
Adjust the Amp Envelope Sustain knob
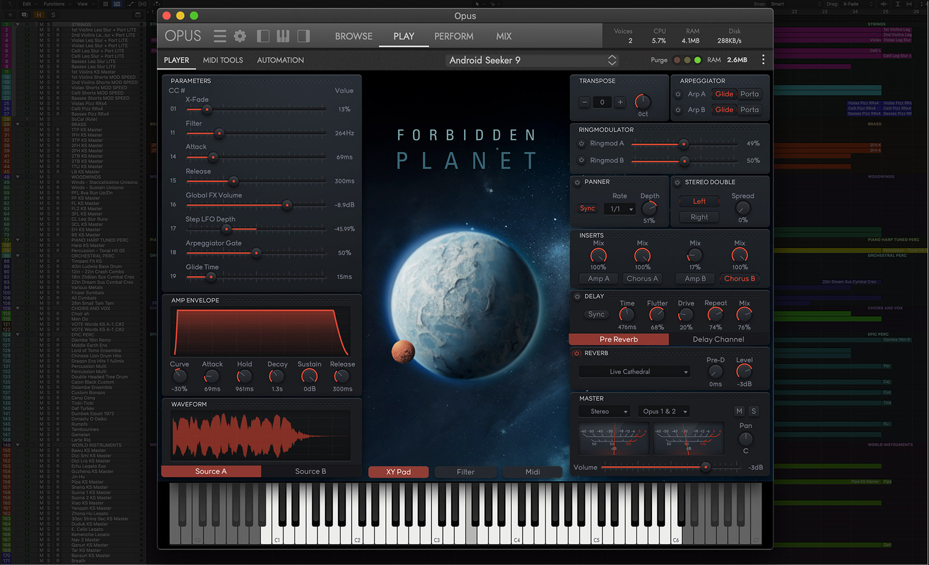pos(309,377)
